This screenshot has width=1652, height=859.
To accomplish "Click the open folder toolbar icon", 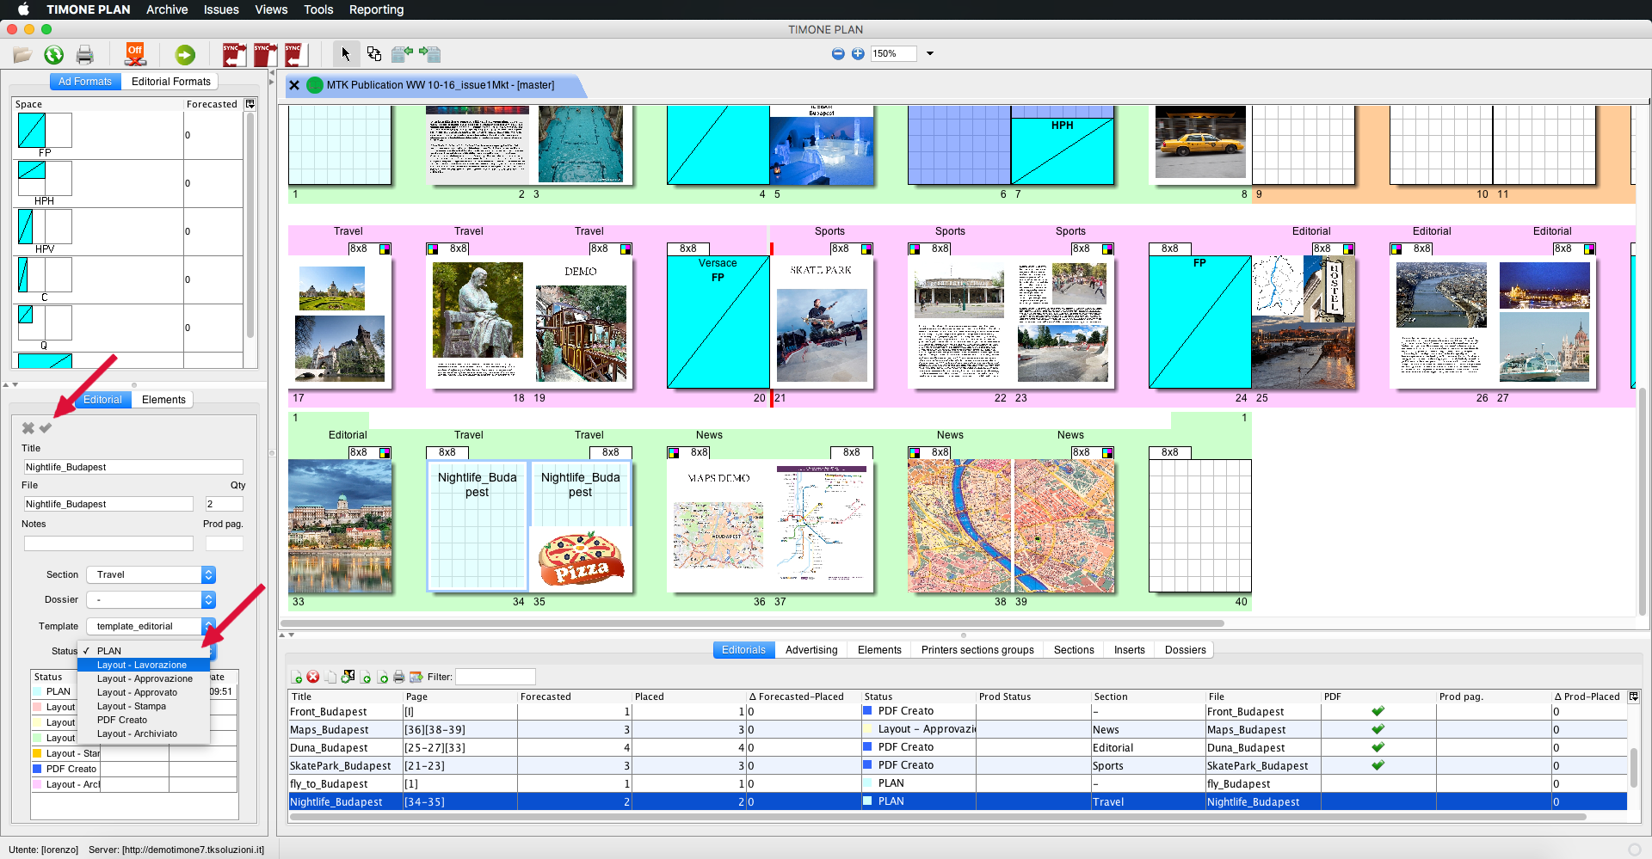I will point(22,55).
